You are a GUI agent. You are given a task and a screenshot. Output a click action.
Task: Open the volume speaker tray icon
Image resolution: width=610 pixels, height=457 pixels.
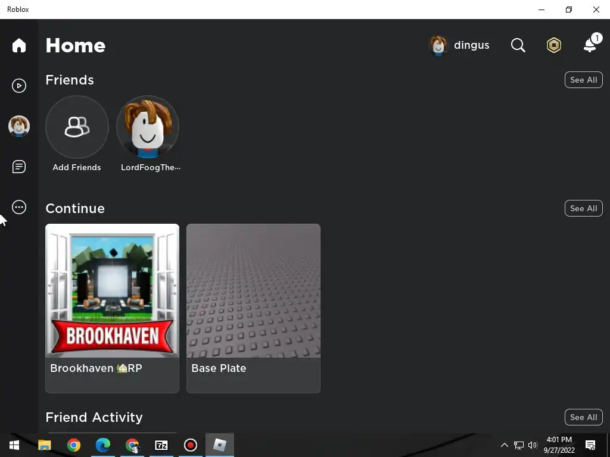pyautogui.click(x=533, y=445)
